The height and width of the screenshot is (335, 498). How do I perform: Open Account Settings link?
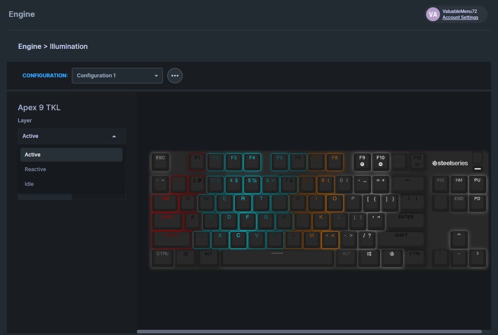click(460, 17)
